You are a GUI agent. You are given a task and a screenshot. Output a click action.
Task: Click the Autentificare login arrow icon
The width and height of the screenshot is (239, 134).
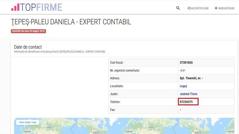pyautogui.click(x=189, y=8)
